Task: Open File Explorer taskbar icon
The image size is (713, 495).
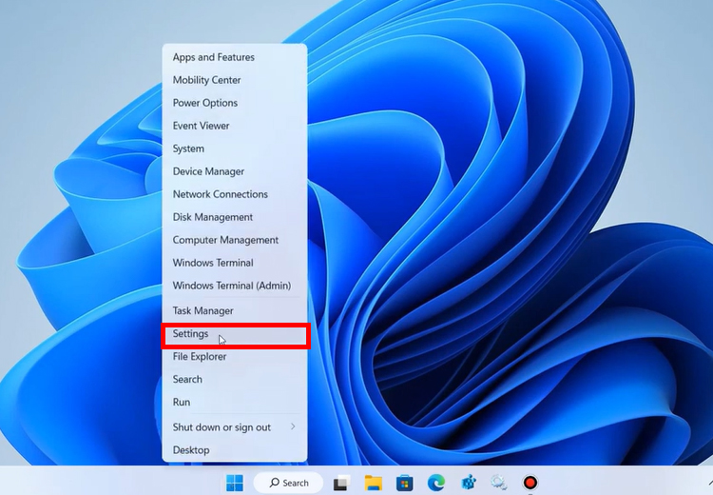Action: (x=374, y=483)
